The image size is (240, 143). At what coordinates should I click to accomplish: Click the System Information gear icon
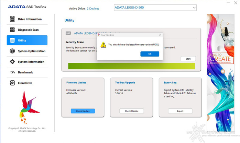(x=12, y=62)
